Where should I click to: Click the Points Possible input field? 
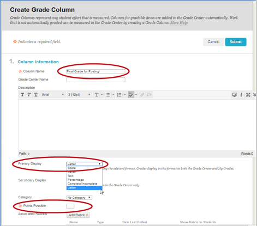click(x=70, y=206)
